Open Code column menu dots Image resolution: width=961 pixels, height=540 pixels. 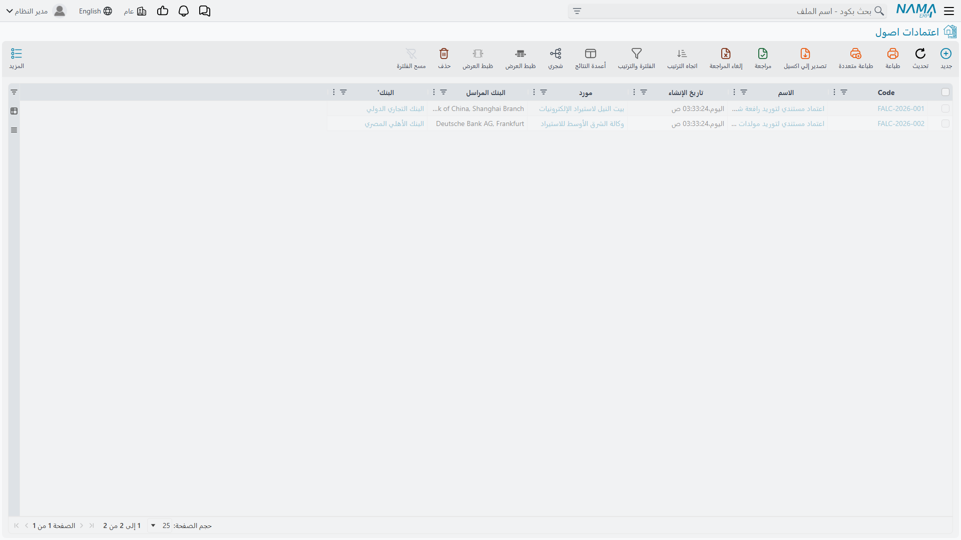point(834,92)
